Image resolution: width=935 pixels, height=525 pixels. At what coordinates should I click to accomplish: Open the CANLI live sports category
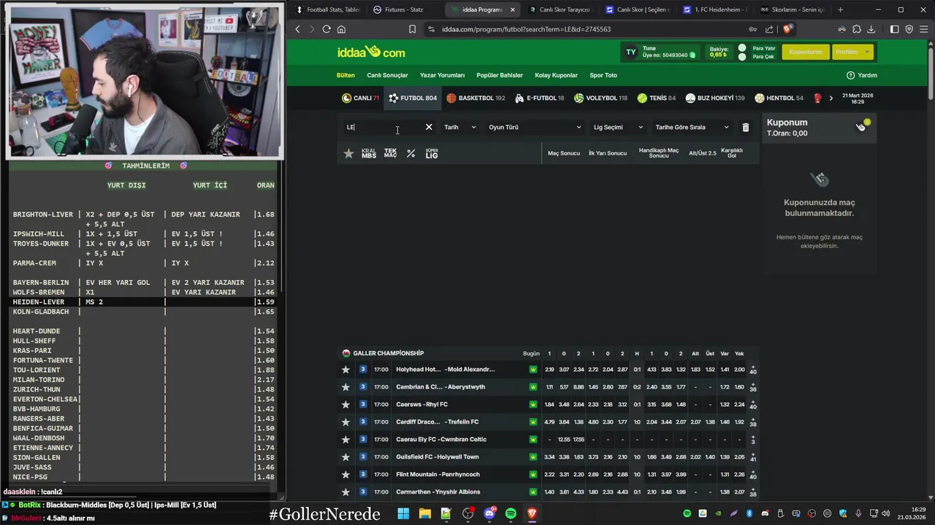[x=360, y=98]
